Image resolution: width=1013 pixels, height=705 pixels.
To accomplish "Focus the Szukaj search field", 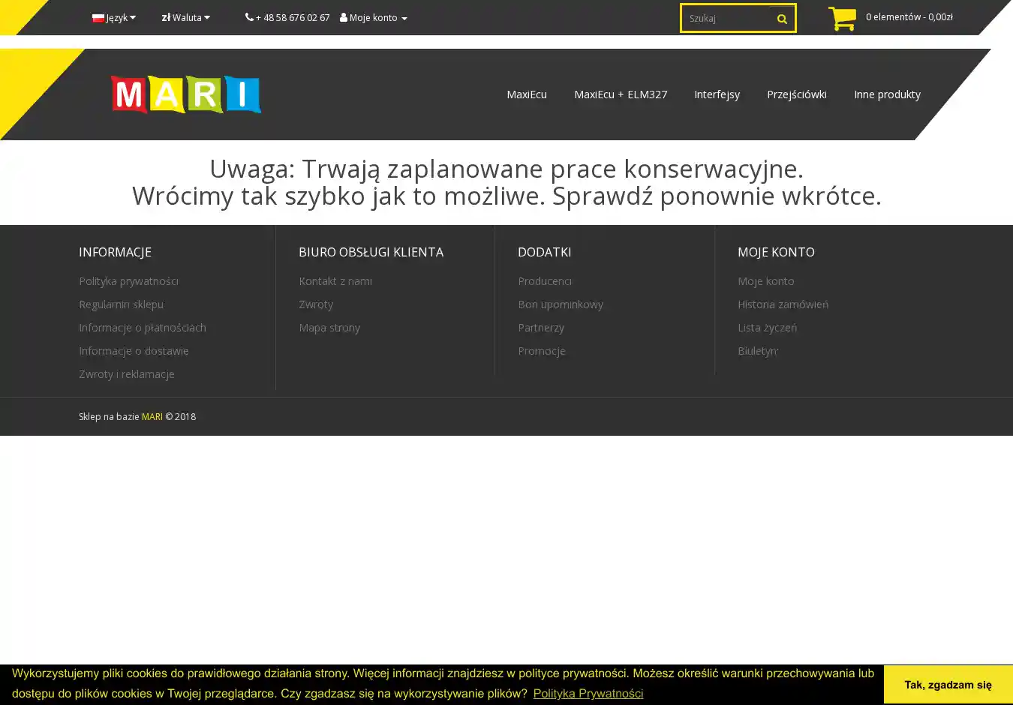I will click(x=725, y=19).
